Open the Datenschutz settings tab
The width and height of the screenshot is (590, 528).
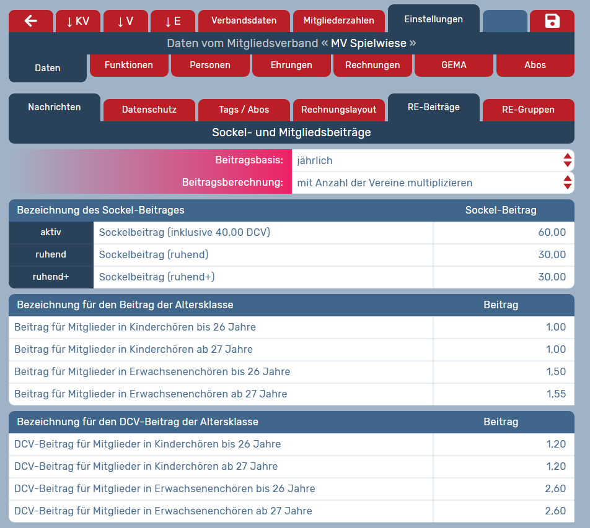tap(149, 110)
